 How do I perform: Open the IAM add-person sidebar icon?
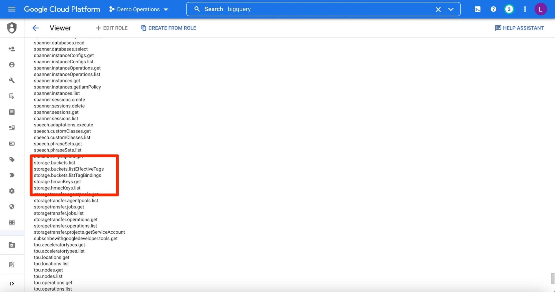[12, 49]
